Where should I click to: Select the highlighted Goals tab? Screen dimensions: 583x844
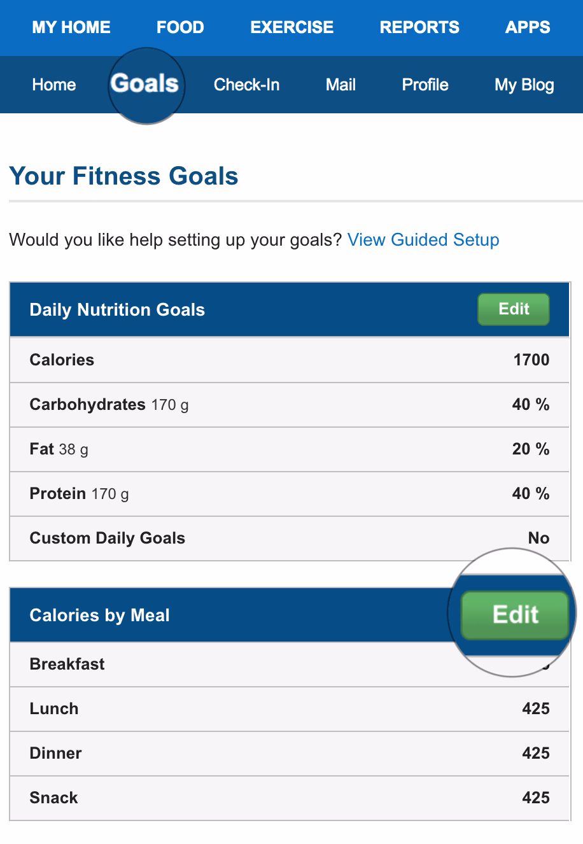144,84
